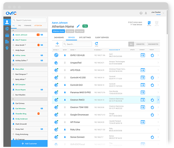This screenshot has width=174, height=148.
Task: Open the notifications bell icon
Action: click(146, 13)
